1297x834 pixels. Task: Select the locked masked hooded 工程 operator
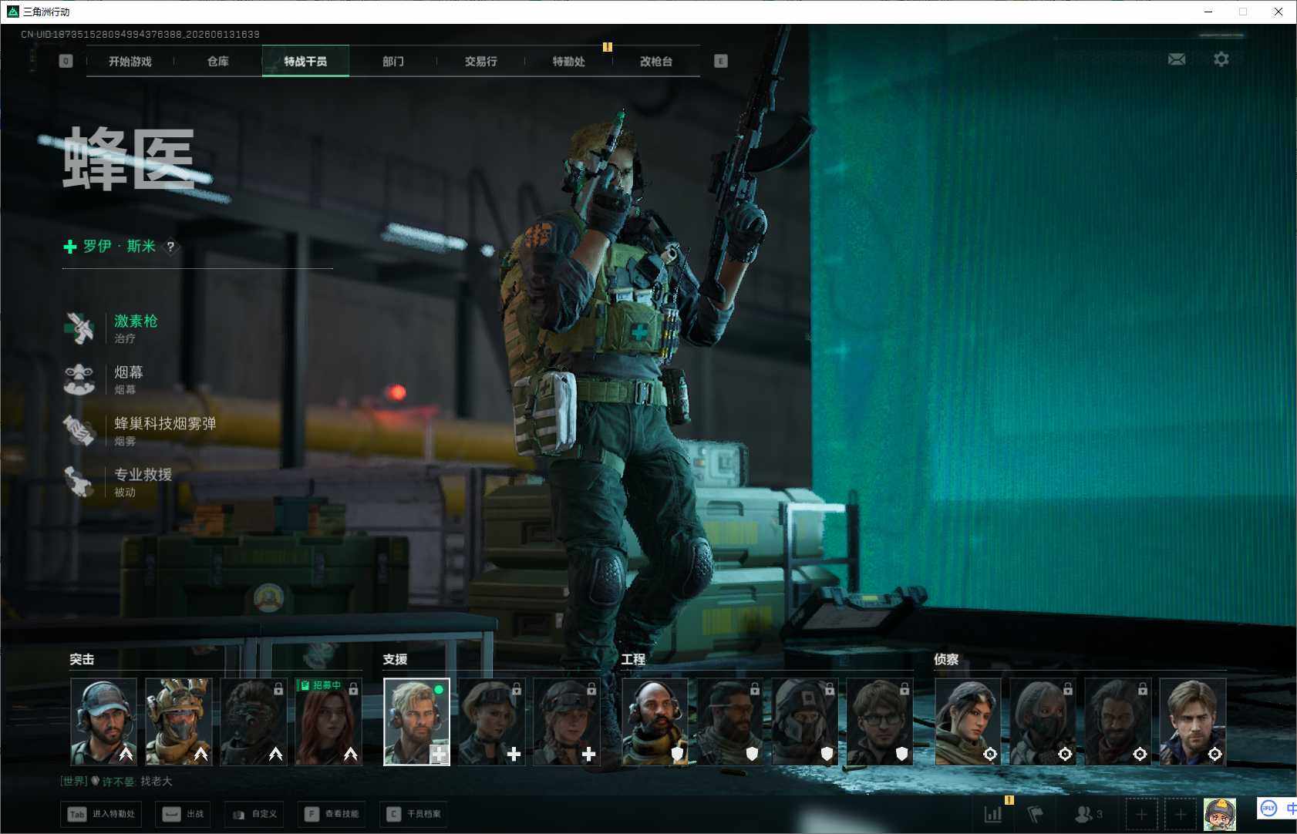[804, 721]
